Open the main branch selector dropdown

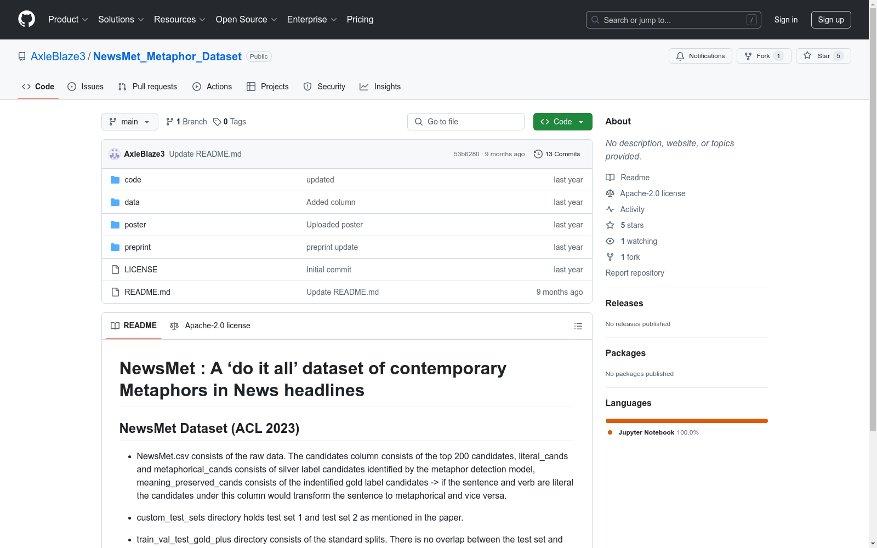pyautogui.click(x=130, y=122)
